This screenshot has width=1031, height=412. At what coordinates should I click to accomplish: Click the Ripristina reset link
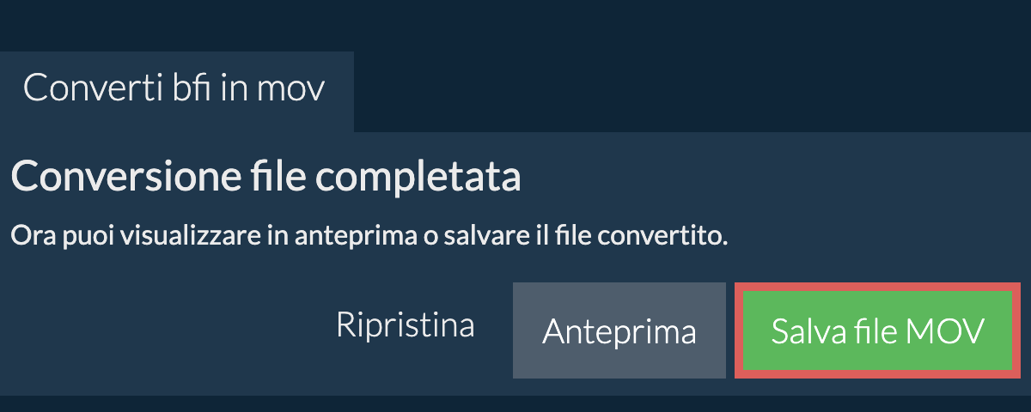(405, 326)
